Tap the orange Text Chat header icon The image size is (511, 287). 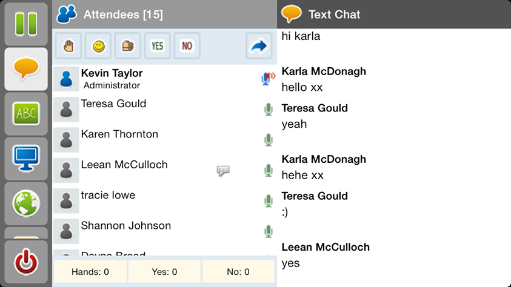(292, 14)
